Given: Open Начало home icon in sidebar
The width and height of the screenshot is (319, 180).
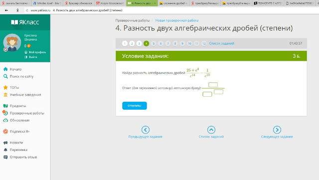Looking at the screenshot, I should [5, 69].
